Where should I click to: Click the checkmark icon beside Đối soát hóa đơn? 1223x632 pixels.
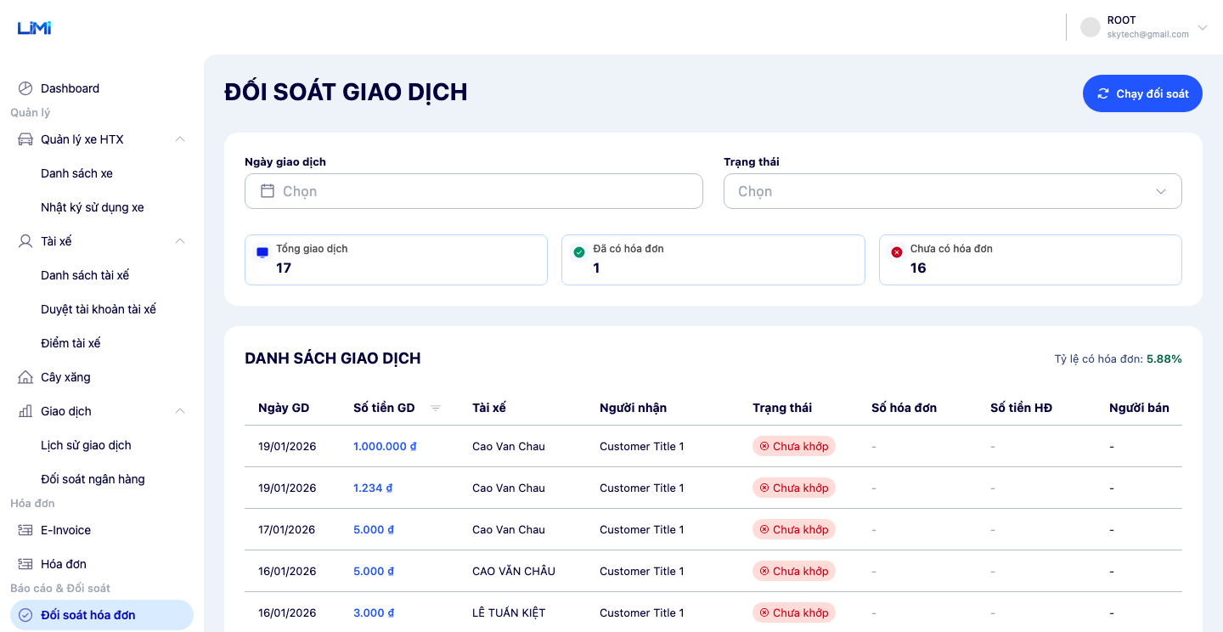[x=25, y=615]
